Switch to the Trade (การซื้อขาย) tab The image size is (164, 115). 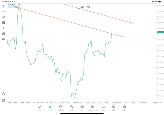61,108
